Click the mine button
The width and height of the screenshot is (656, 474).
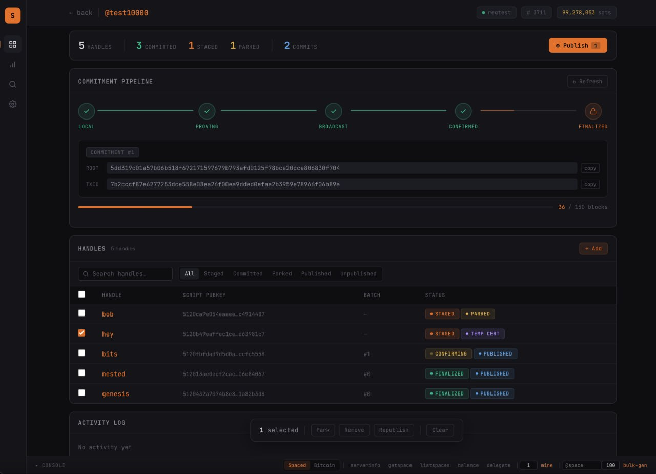[x=547, y=465]
